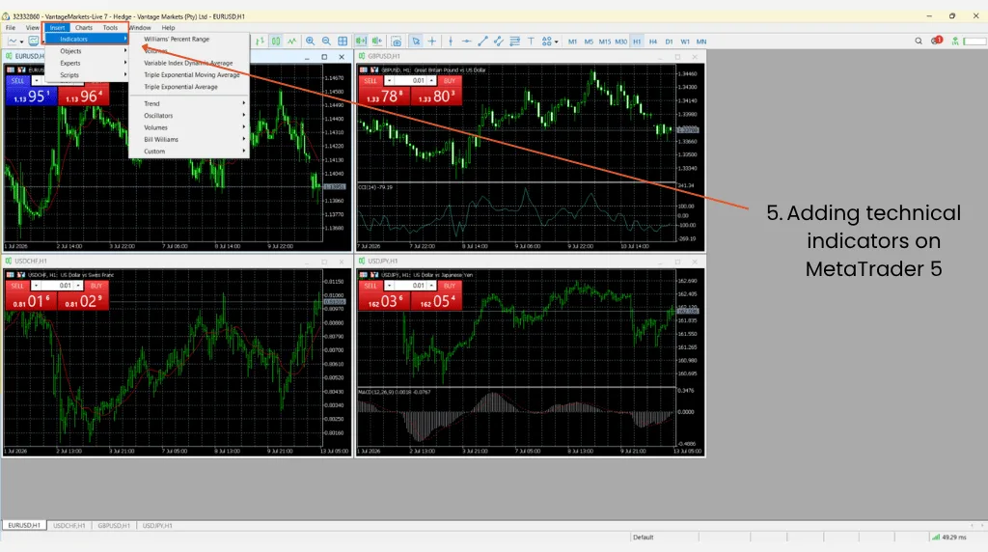Select the standard cursor tool
The height and width of the screenshot is (552, 988).
[416, 41]
